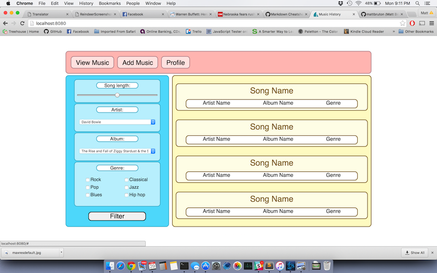The height and width of the screenshot is (273, 437).
Task: Open the Artist dropdown showing David Bowie
Action: (117, 122)
